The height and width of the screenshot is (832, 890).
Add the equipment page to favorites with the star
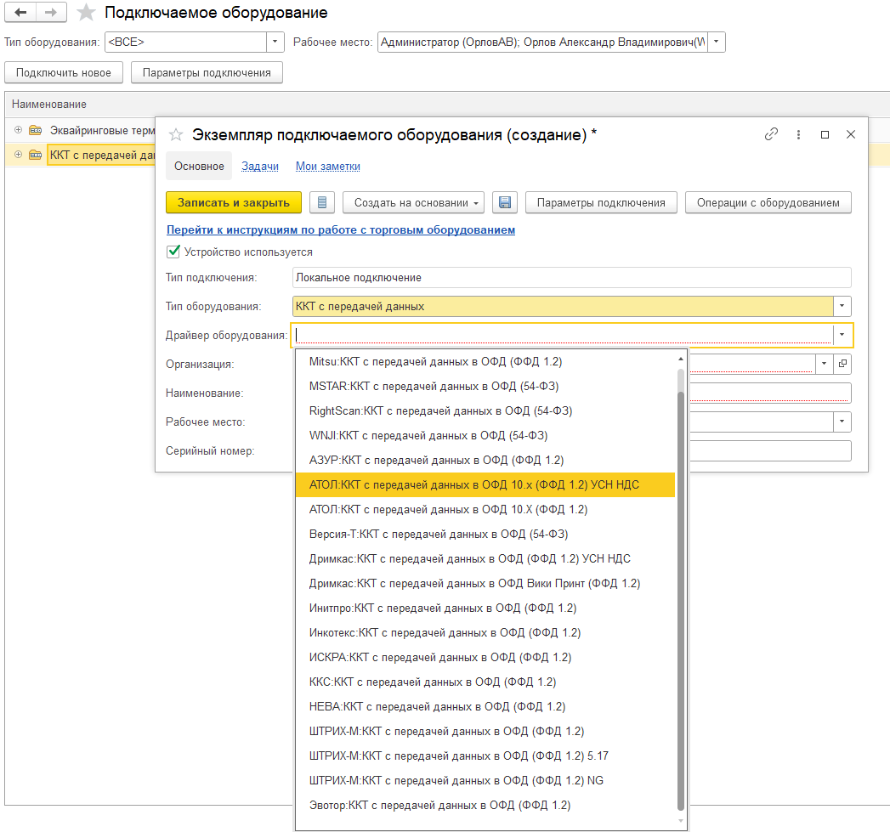point(86,14)
